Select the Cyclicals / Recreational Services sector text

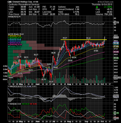point(24,4)
